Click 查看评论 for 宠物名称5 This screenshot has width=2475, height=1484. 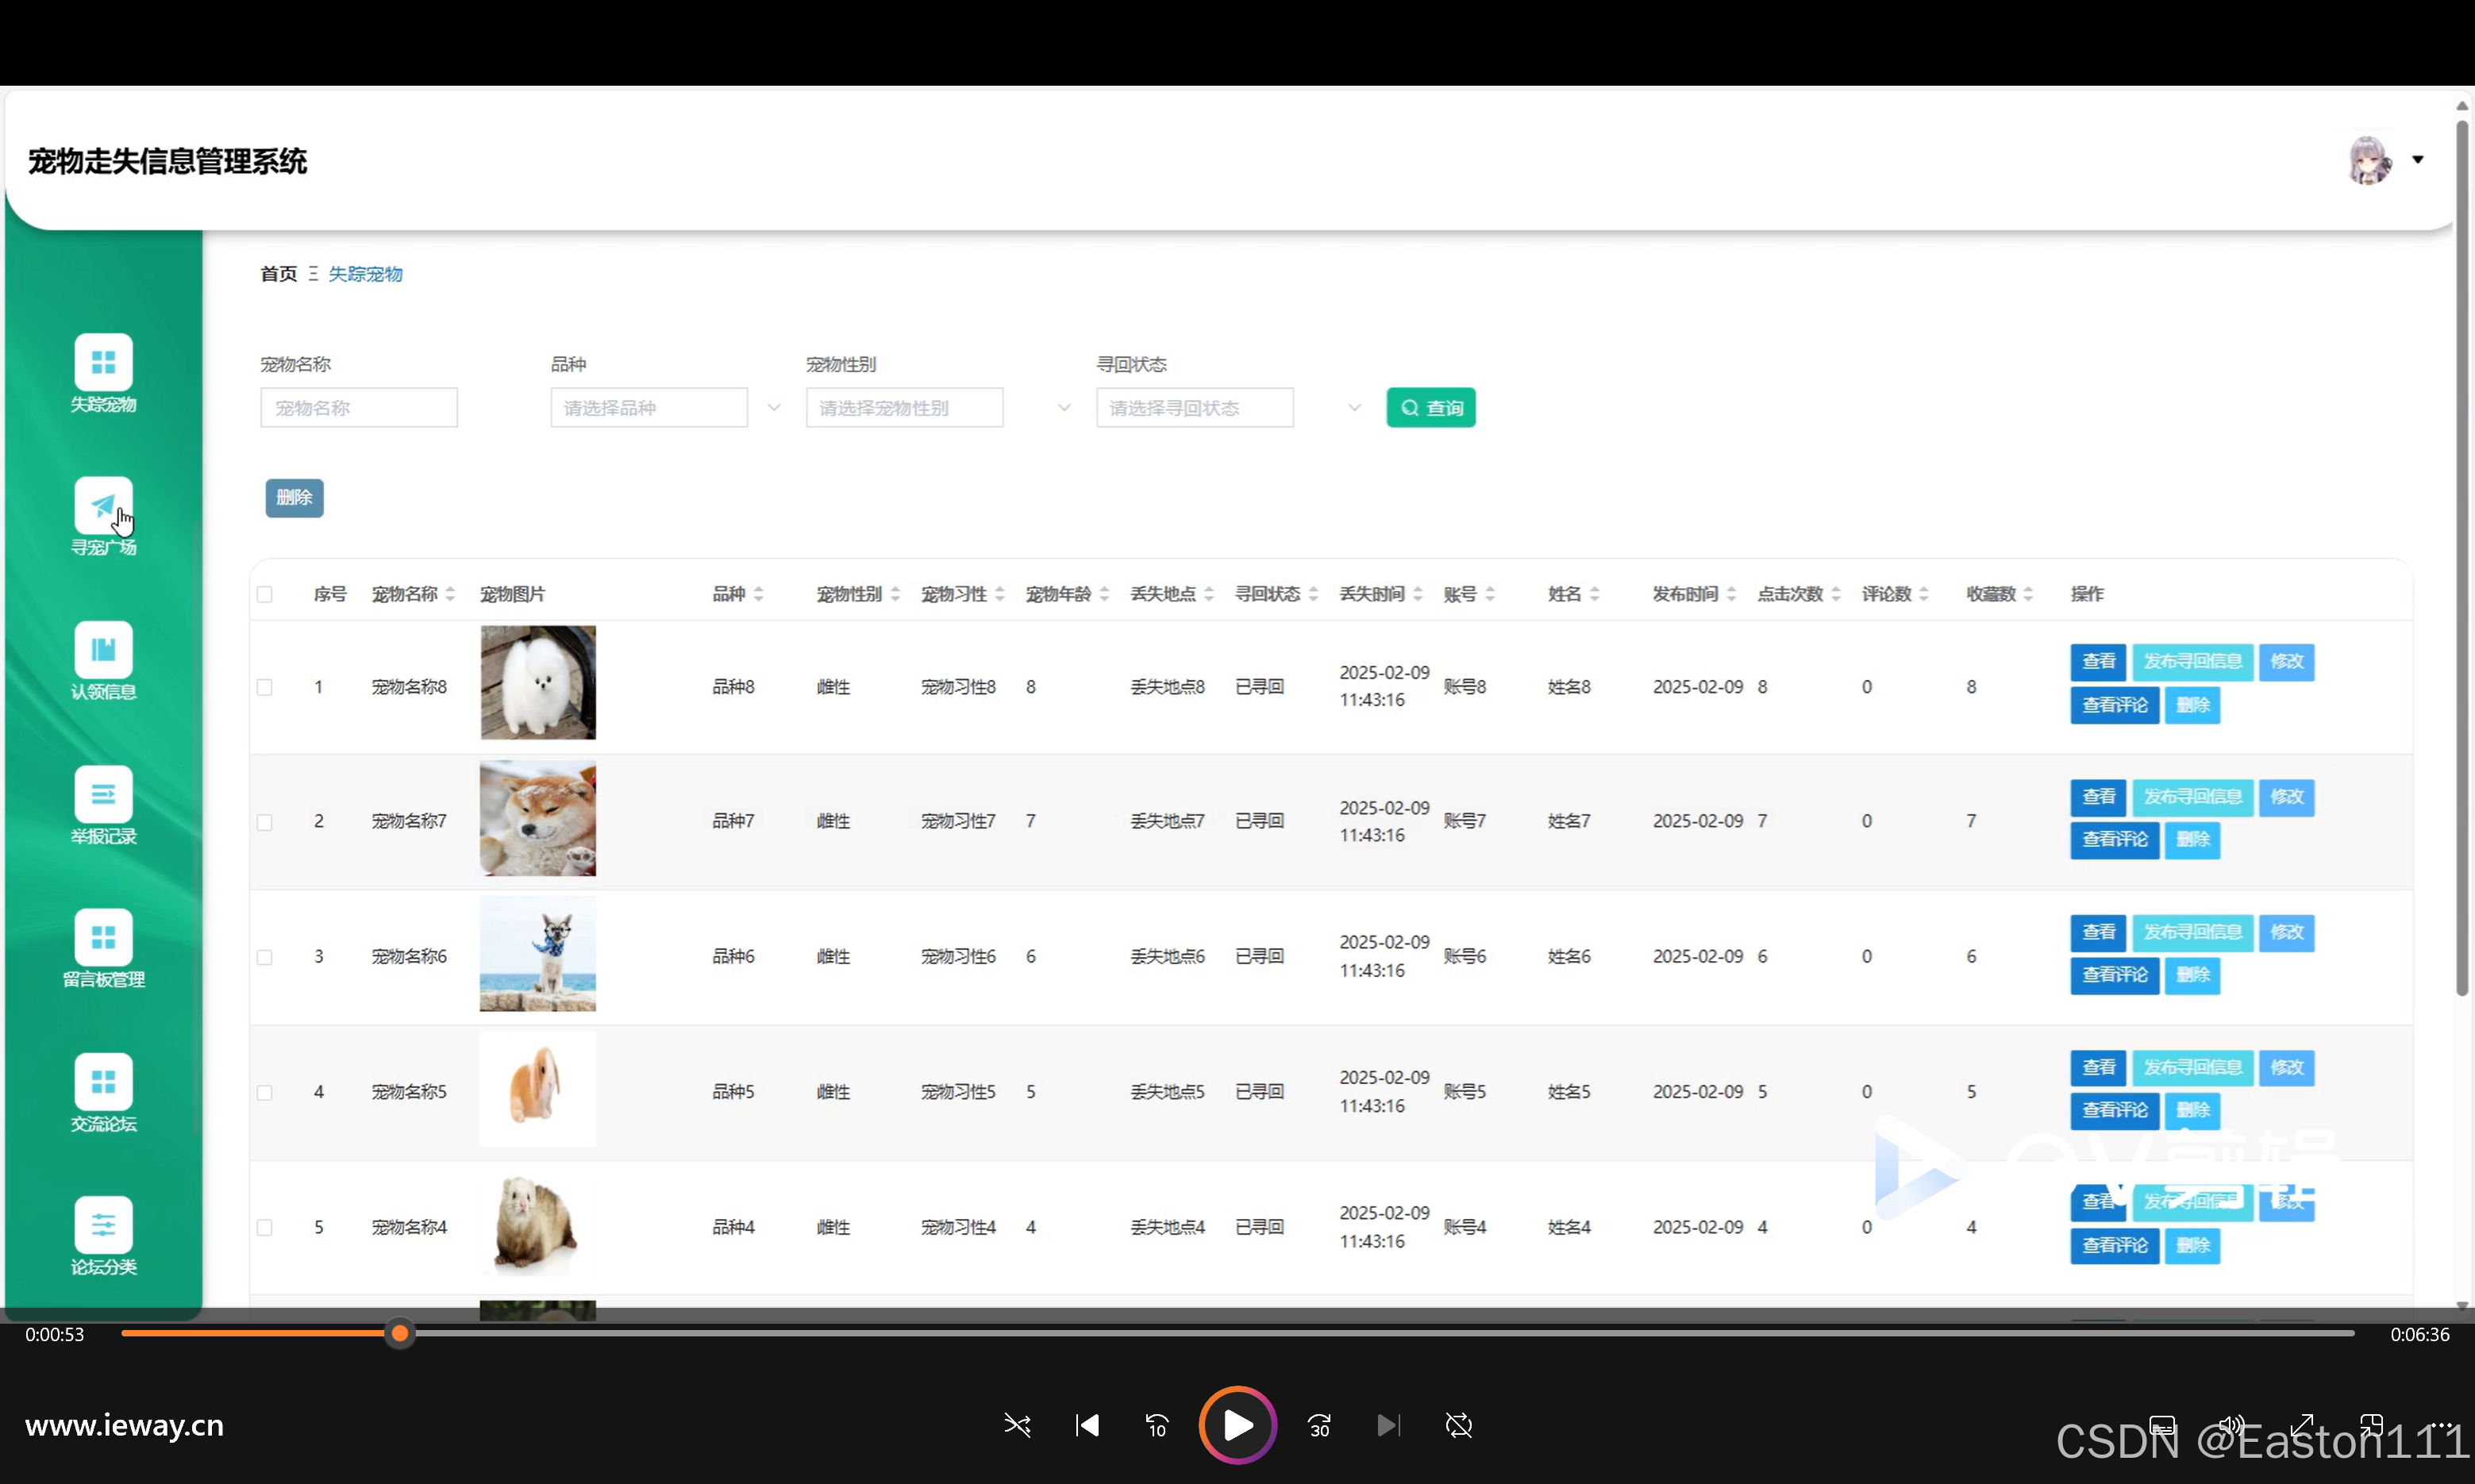(x=2115, y=1110)
